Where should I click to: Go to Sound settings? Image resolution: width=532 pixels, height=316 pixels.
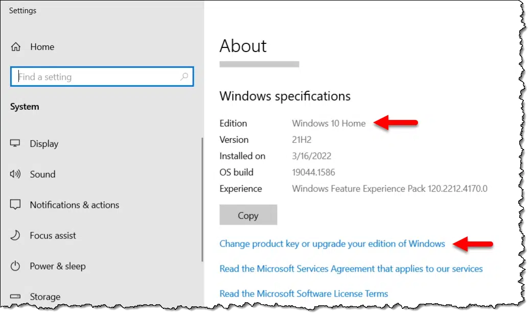pyautogui.click(x=42, y=174)
